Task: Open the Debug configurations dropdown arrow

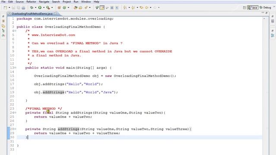Action: [x=35, y=8]
